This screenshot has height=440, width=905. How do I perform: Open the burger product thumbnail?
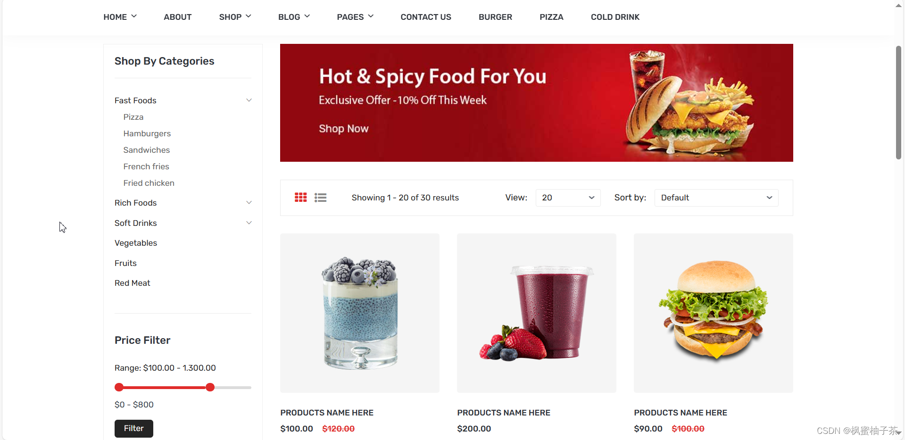[713, 313]
